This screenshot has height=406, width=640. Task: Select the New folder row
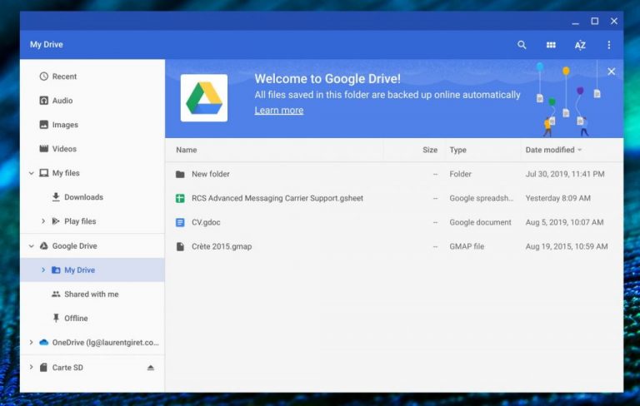394,174
